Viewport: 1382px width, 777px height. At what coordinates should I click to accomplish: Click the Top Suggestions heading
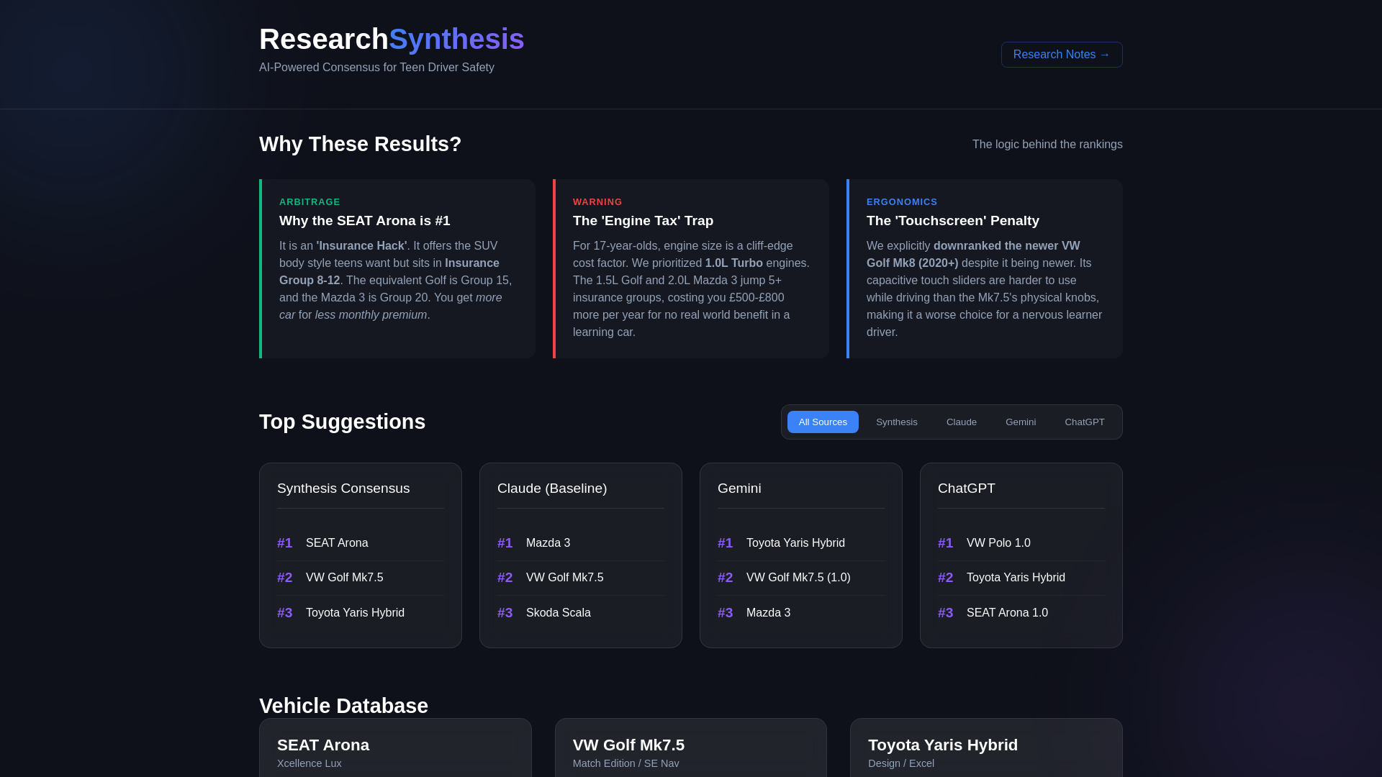[342, 422]
